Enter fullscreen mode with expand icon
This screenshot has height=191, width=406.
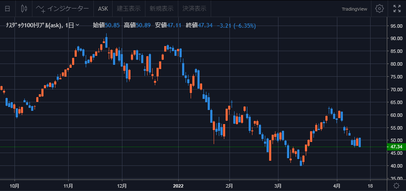397,9
